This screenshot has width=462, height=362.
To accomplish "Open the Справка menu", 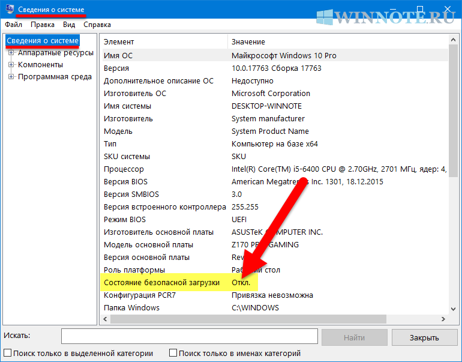I will click(x=97, y=25).
